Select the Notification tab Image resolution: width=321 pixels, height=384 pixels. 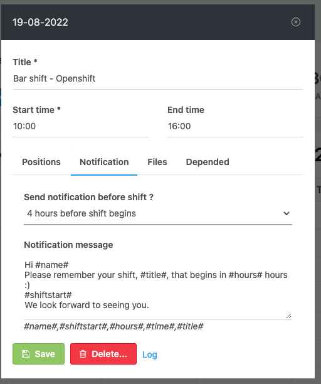pos(104,162)
